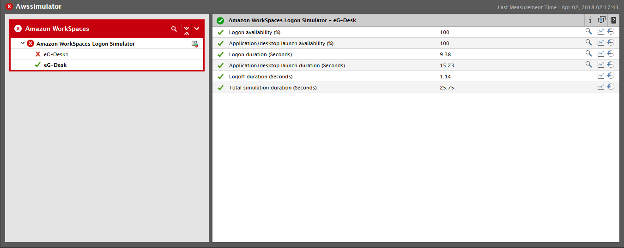Click value 15.23 for launch duration

pos(447,65)
